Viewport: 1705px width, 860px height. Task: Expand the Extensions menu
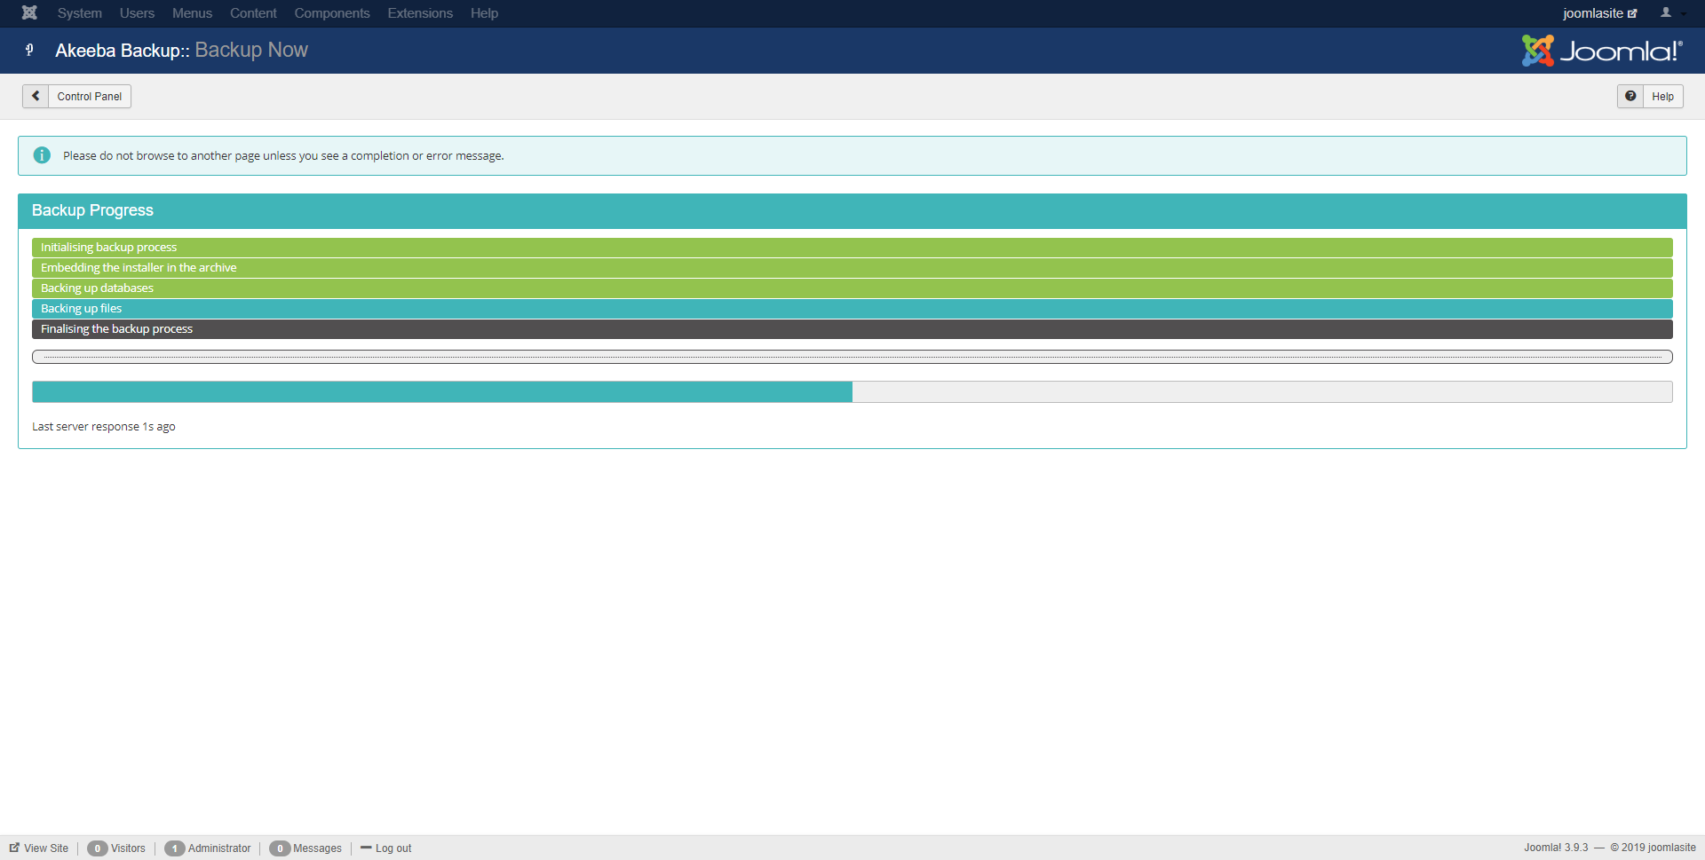click(x=419, y=13)
